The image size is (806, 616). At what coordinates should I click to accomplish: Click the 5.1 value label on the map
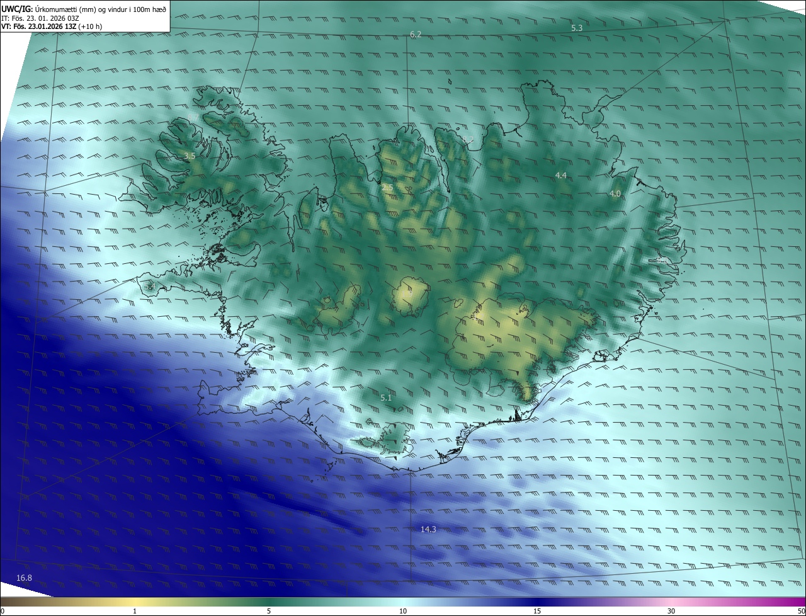(386, 397)
